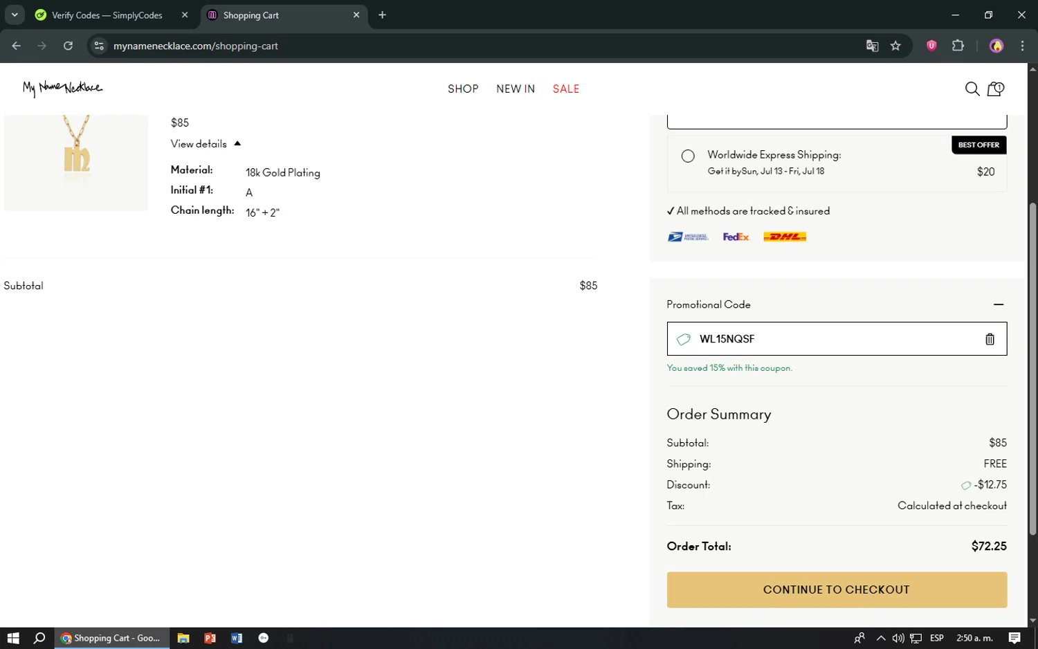Open the NEW IN menu

point(516,89)
